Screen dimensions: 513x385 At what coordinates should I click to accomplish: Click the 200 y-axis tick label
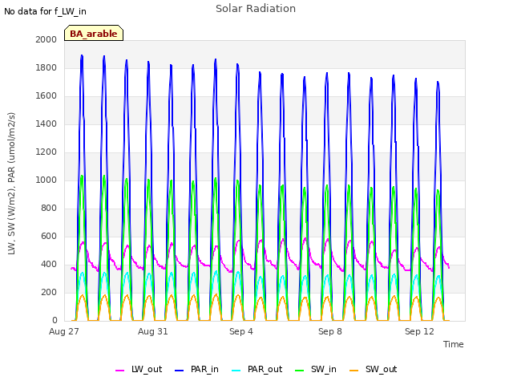point(49,292)
